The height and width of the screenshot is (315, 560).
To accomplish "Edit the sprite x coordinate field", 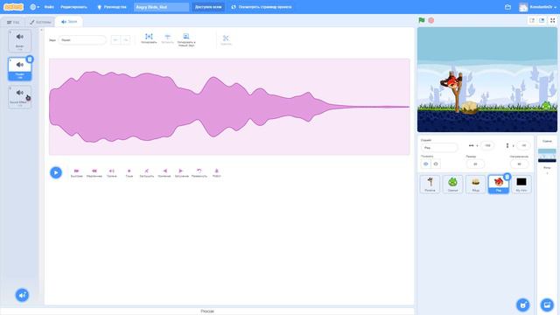I will pos(487,146).
